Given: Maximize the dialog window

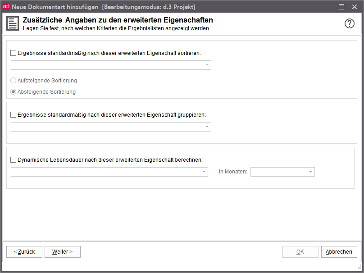Looking at the screenshot, I should tap(341, 7).
